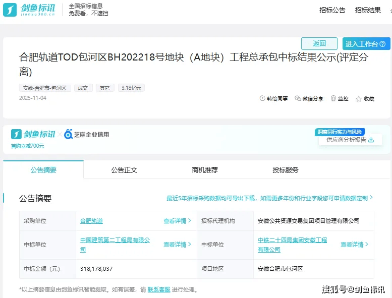
Task: Open 查看详情 for 合肥轨道
Action: [x=177, y=221]
